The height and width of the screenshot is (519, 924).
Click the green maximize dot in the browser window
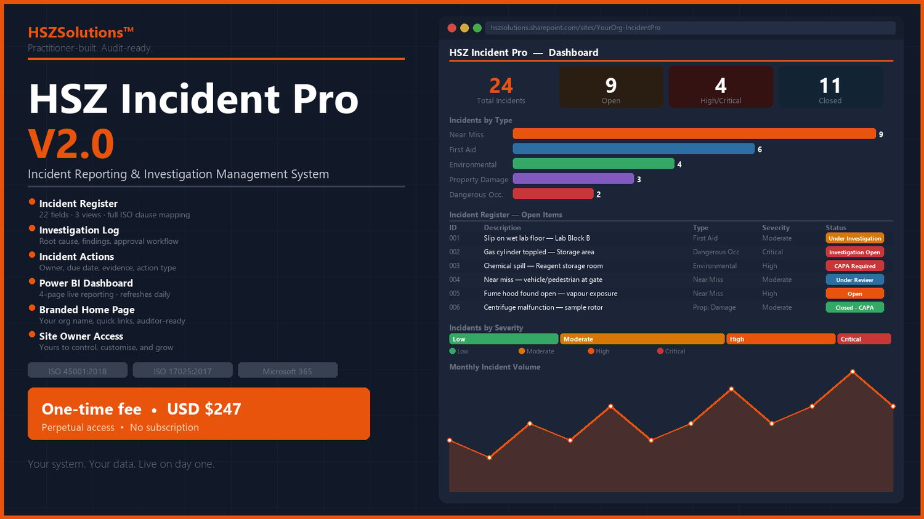477,28
